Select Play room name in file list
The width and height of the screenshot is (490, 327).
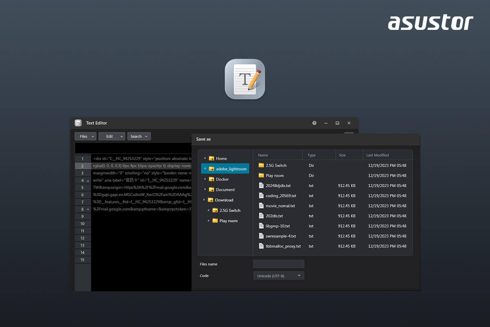click(x=275, y=176)
